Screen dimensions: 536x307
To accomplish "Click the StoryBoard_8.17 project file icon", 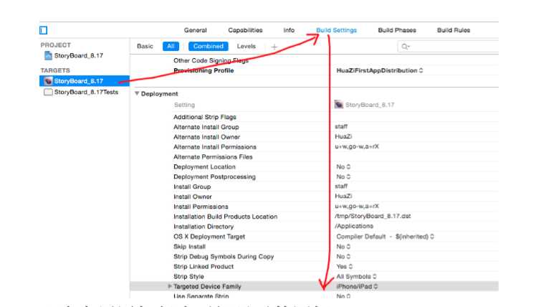I will tap(48, 55).
